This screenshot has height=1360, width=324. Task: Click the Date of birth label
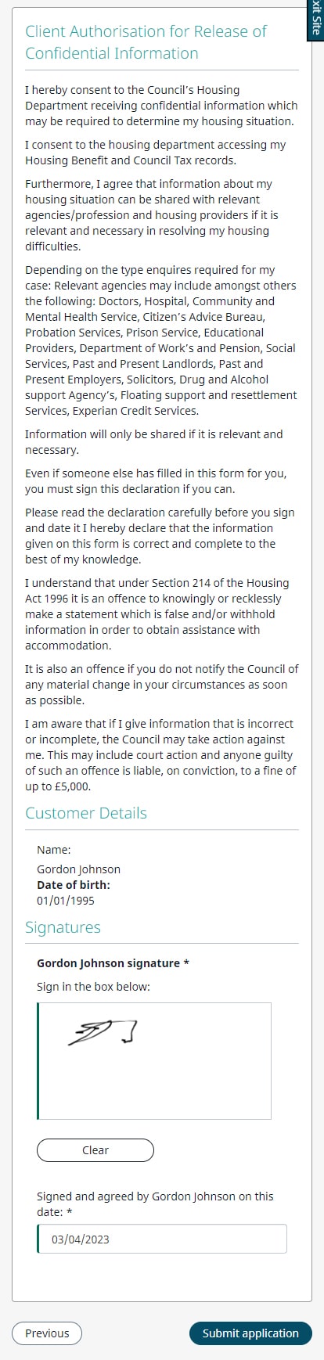[74, 885]
